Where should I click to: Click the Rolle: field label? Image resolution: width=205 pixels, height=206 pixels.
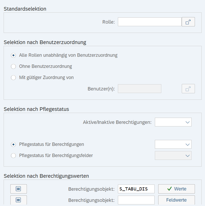tap(109, 22)
